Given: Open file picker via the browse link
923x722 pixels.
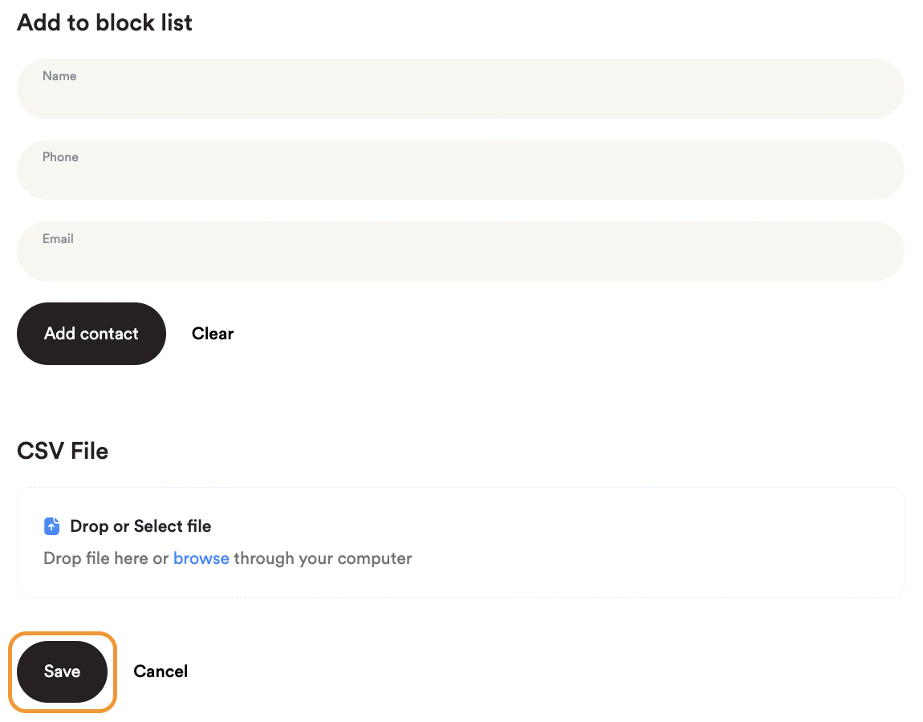Looking at the screenshot, I should 201,558.
